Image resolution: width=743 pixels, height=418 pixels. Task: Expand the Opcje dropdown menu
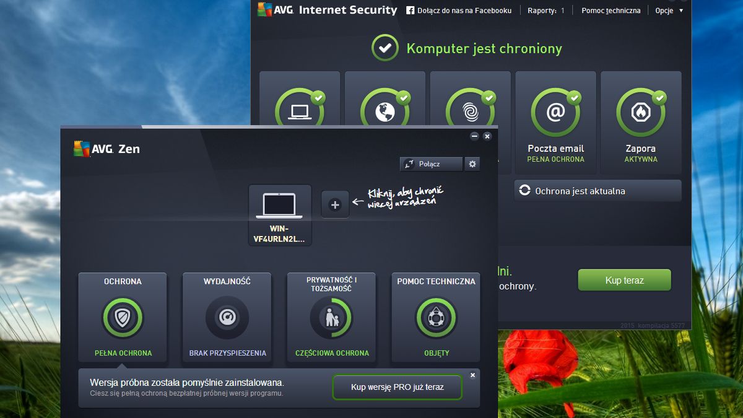[x=669, y=11]
